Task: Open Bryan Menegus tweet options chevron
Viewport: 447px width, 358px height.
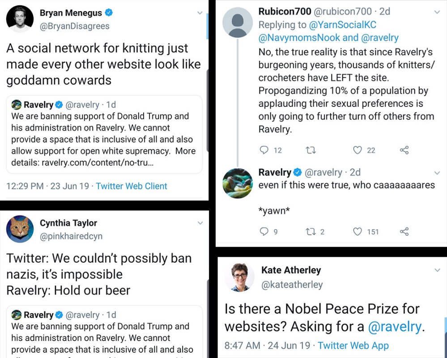Action: [200, 13]
